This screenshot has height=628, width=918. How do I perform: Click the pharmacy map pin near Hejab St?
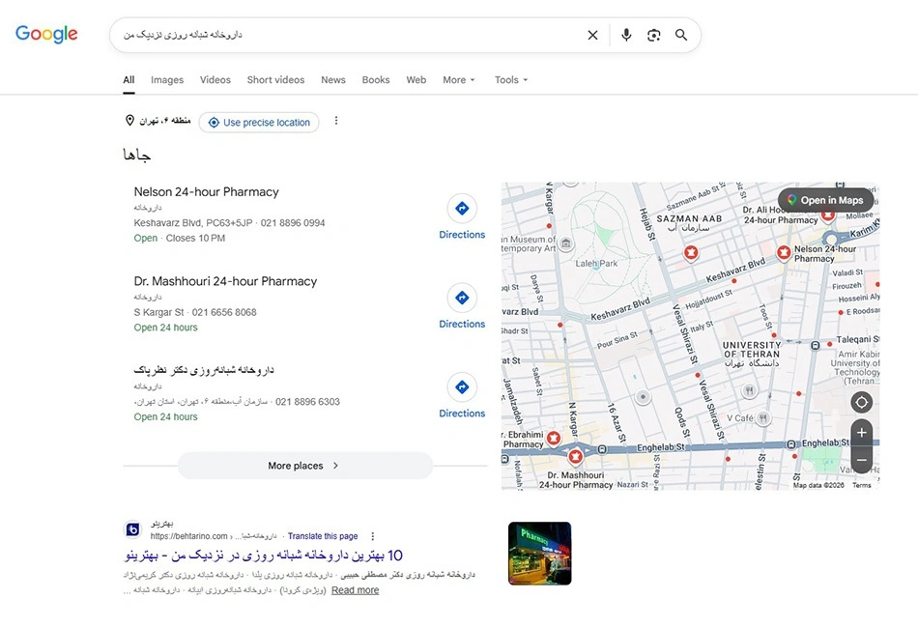coord(692,253)
